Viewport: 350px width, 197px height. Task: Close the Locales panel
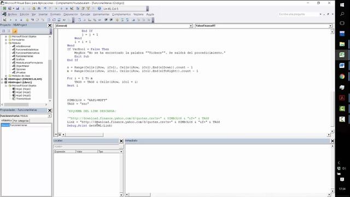[121, 141]
